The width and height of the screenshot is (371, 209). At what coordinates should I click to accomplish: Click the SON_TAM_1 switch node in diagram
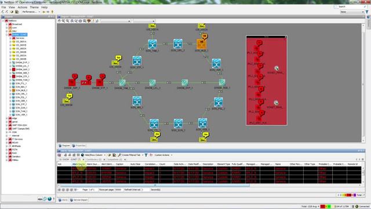[x=152, y=44]
